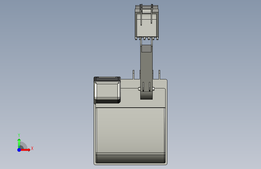Click the blue Z axis ball of the triad
The image size is (261, 169).
(x=19, y=150)
